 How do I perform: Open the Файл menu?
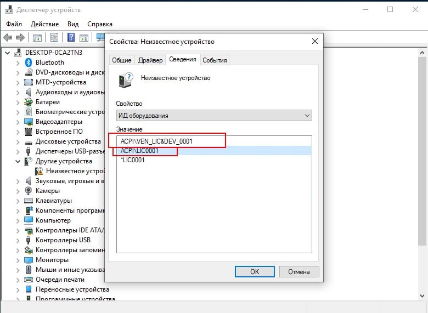pyautogui.click(x=14, y=24)
